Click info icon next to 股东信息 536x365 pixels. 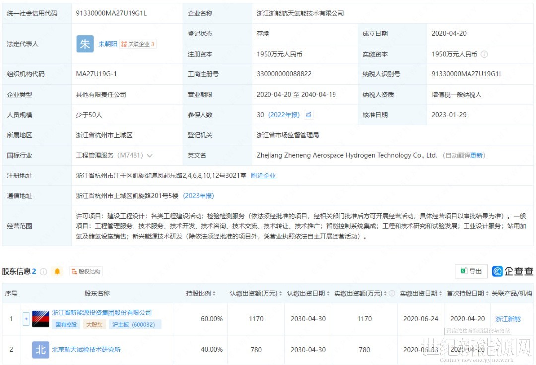pos(44,271)
